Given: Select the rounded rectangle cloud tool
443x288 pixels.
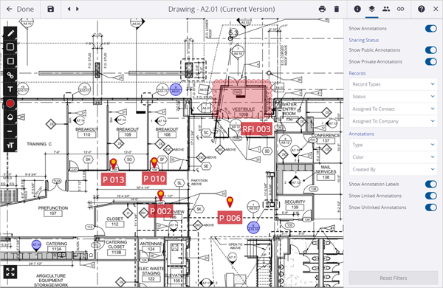Looking at the screenshot, I should (10, 47).
